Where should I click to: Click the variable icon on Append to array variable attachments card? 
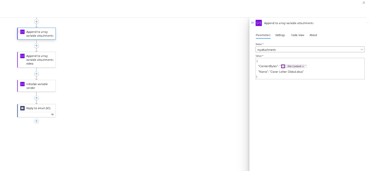click(22, 32)
